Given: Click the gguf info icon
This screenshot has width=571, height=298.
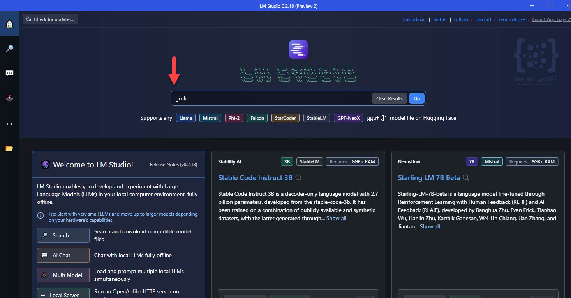Looking at the screenshot, I should pyautogui.click(x=383, y=118).
